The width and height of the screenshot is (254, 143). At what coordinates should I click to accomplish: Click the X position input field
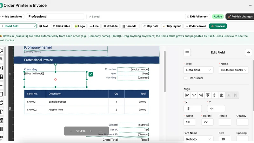tap(193, 109)
